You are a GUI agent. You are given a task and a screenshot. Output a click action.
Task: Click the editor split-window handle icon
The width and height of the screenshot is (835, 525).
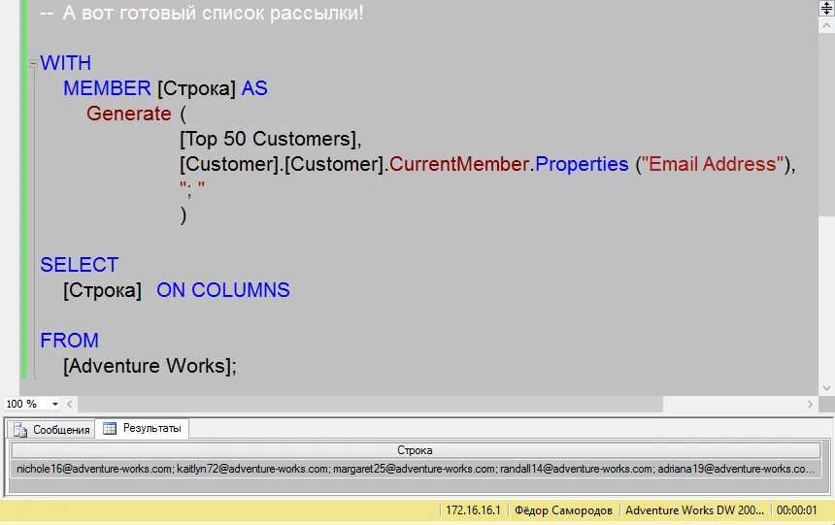(x=826, y=8)
